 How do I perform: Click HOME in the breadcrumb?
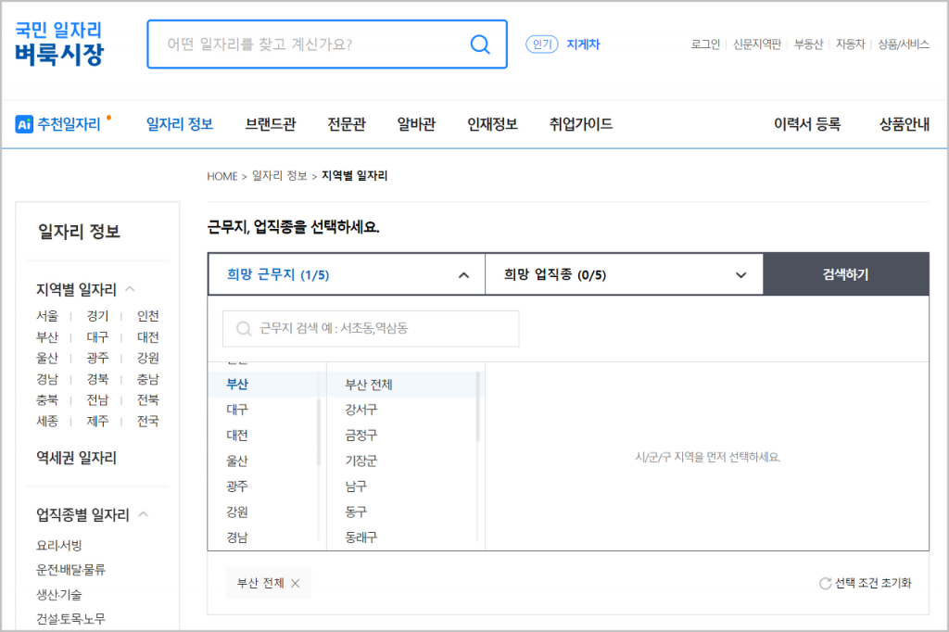pyautogui.click(x=222, y=176)
